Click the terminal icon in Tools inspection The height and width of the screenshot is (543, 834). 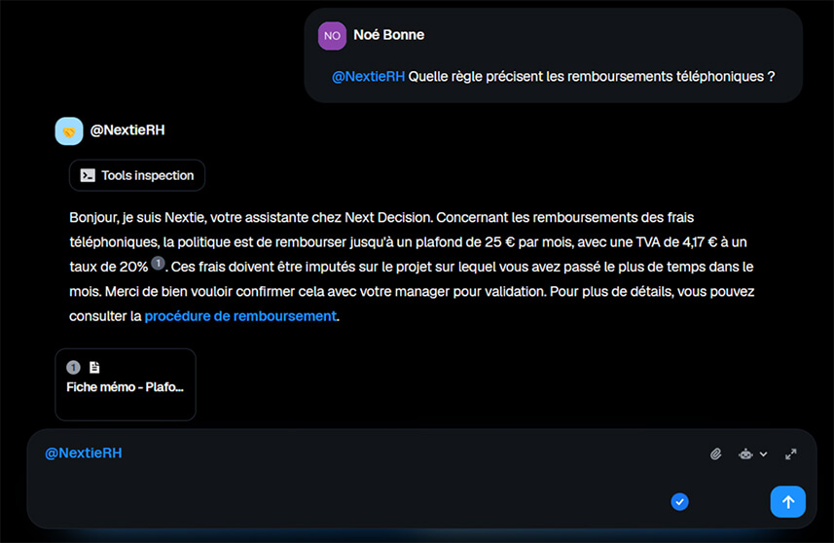88,176
